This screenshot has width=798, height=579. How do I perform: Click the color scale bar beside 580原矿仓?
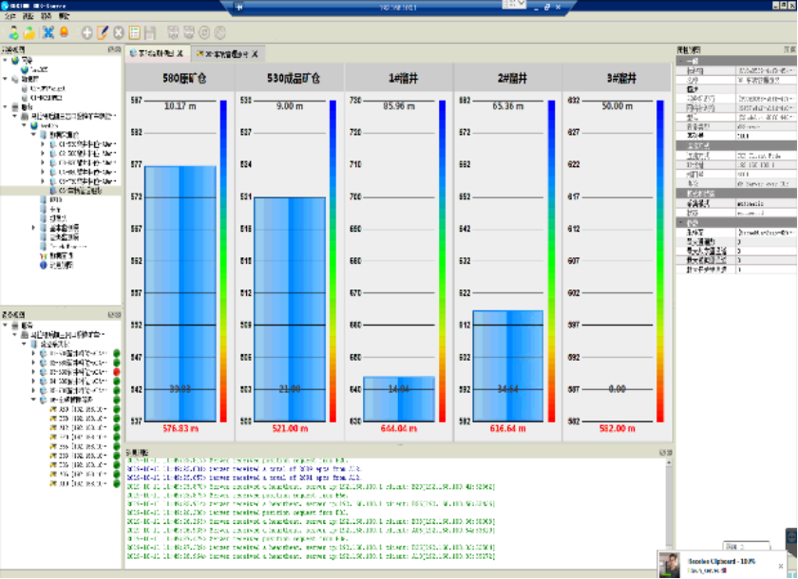[221, 260]
